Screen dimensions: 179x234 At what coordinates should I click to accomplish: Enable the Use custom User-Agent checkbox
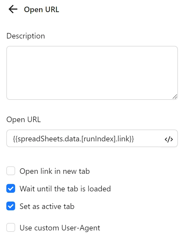[11, 228]
